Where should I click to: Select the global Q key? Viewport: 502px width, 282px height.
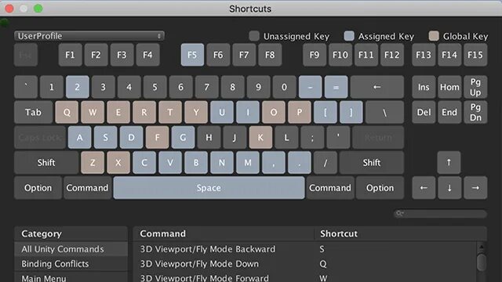click(67, 112)
